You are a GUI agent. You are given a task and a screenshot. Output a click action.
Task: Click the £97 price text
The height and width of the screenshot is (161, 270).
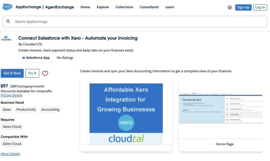coord(4,86)
